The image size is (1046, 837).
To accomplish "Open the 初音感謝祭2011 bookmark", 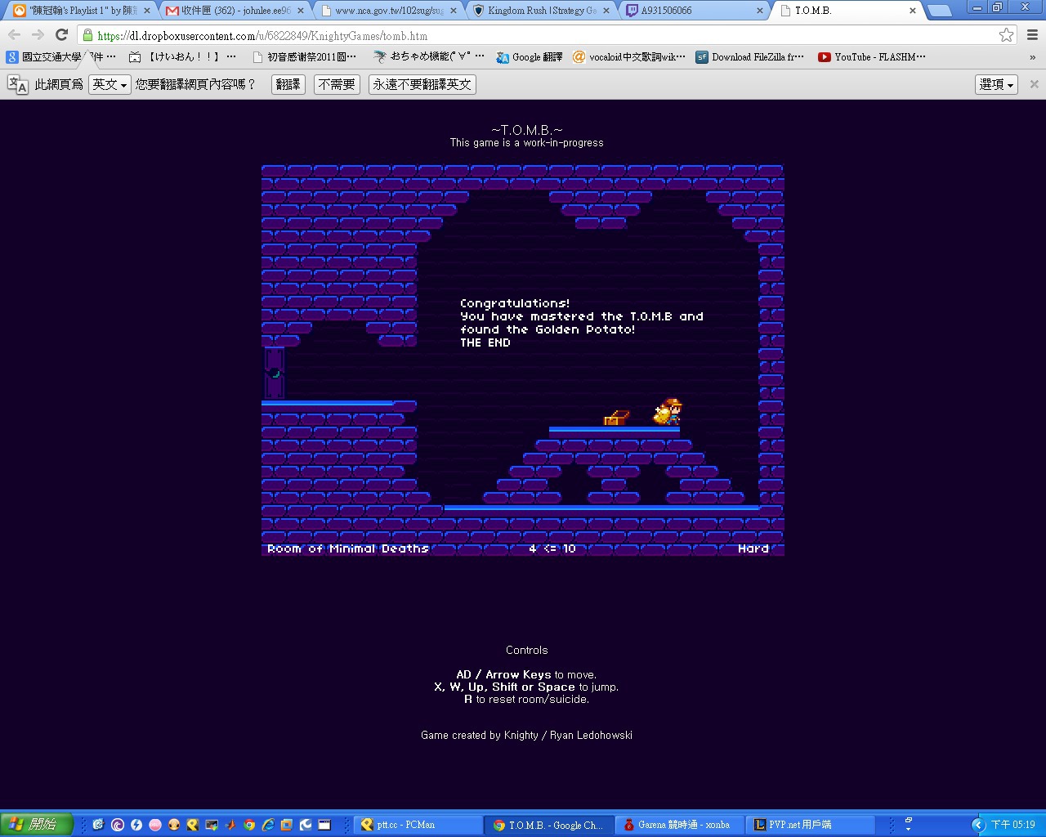I will point(305,57).
